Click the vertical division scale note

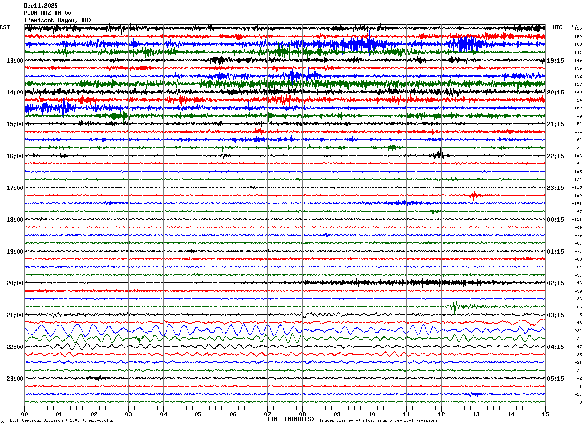tap(61, 421)
